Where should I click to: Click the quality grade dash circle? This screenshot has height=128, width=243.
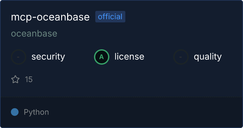181,57
